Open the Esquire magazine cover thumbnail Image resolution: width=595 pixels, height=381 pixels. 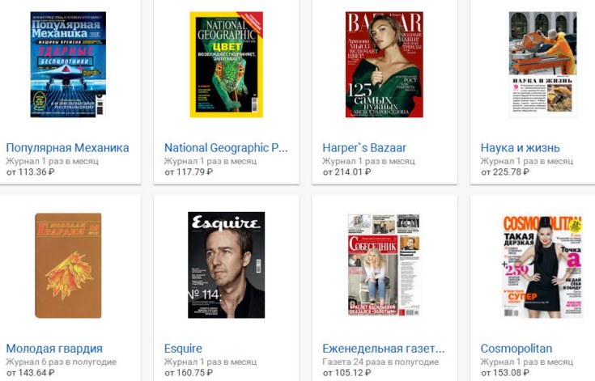click(227, 265)
